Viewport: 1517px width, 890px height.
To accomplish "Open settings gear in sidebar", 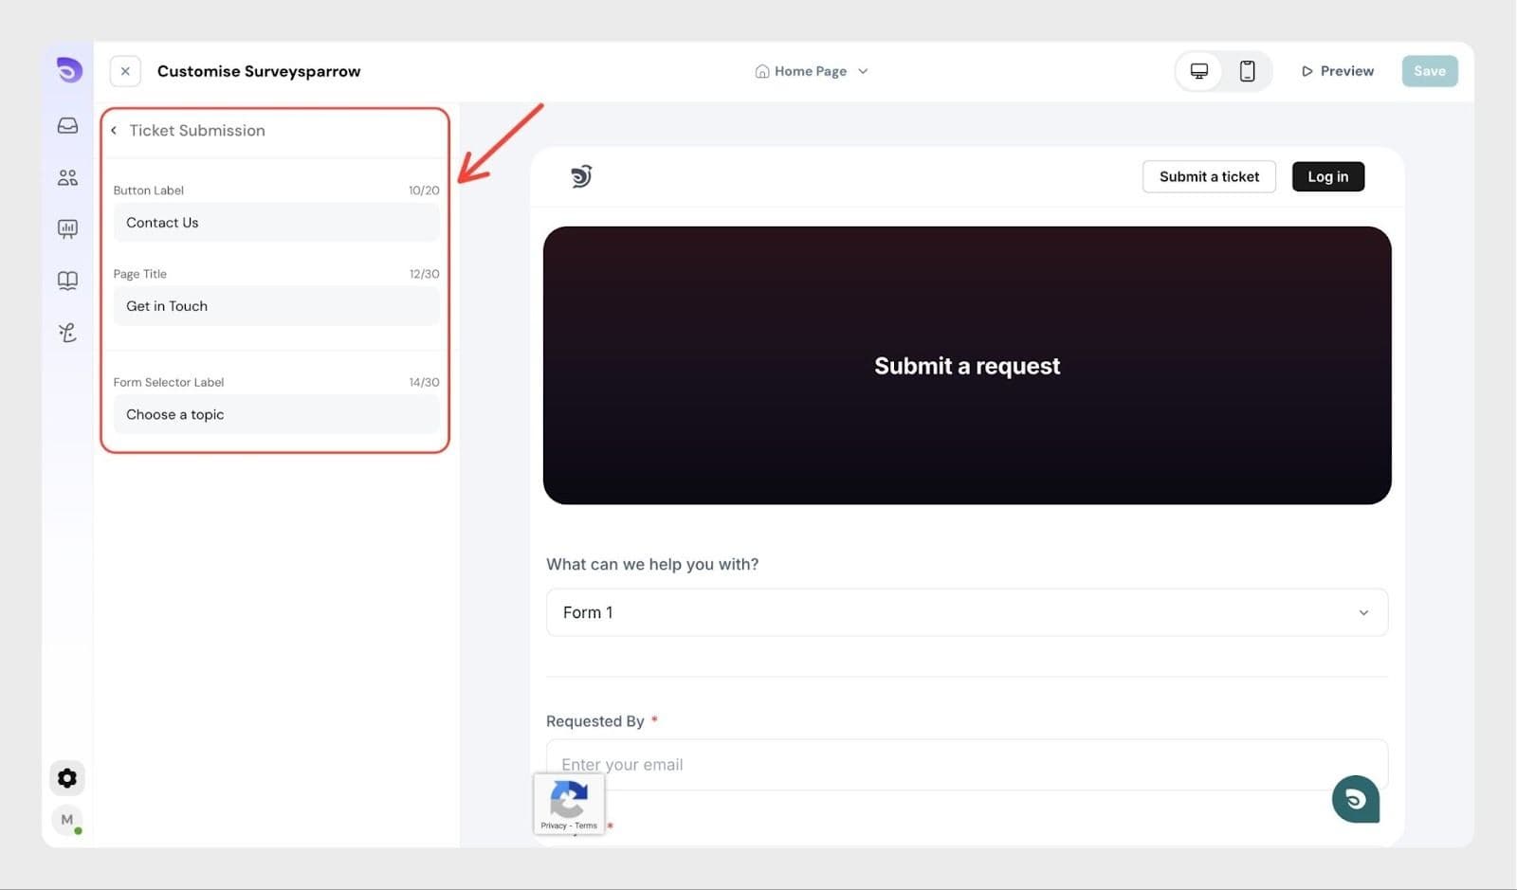I will (67, 778).
